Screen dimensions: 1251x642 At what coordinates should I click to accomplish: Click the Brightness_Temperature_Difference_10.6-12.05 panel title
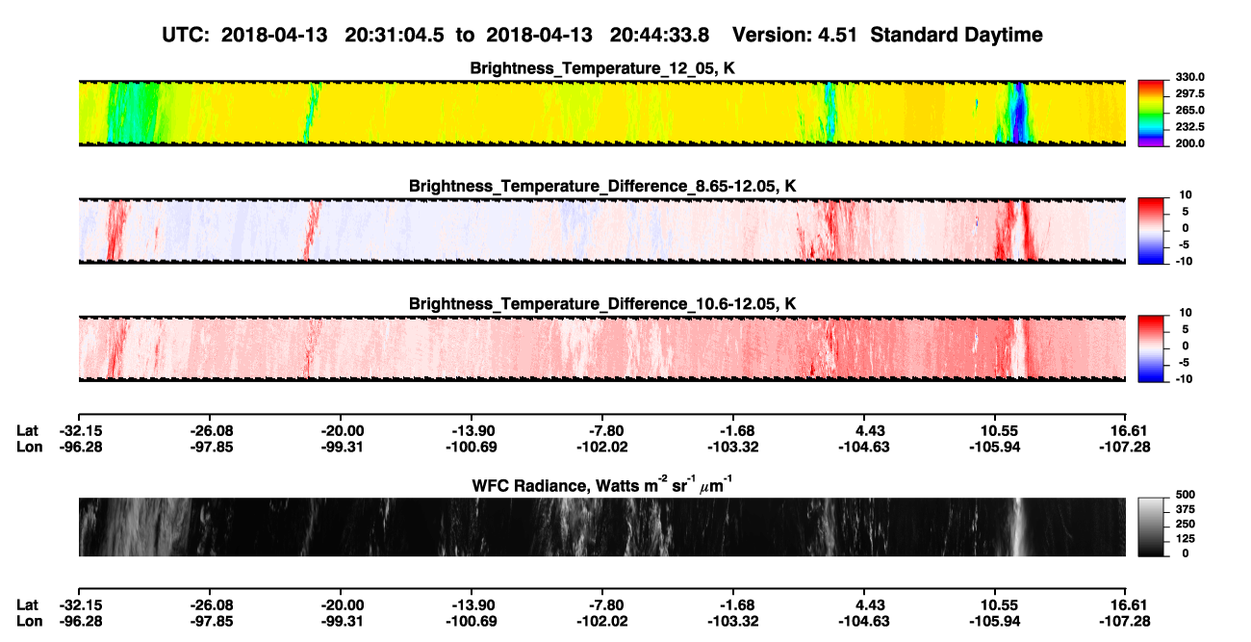click(601, 305)
